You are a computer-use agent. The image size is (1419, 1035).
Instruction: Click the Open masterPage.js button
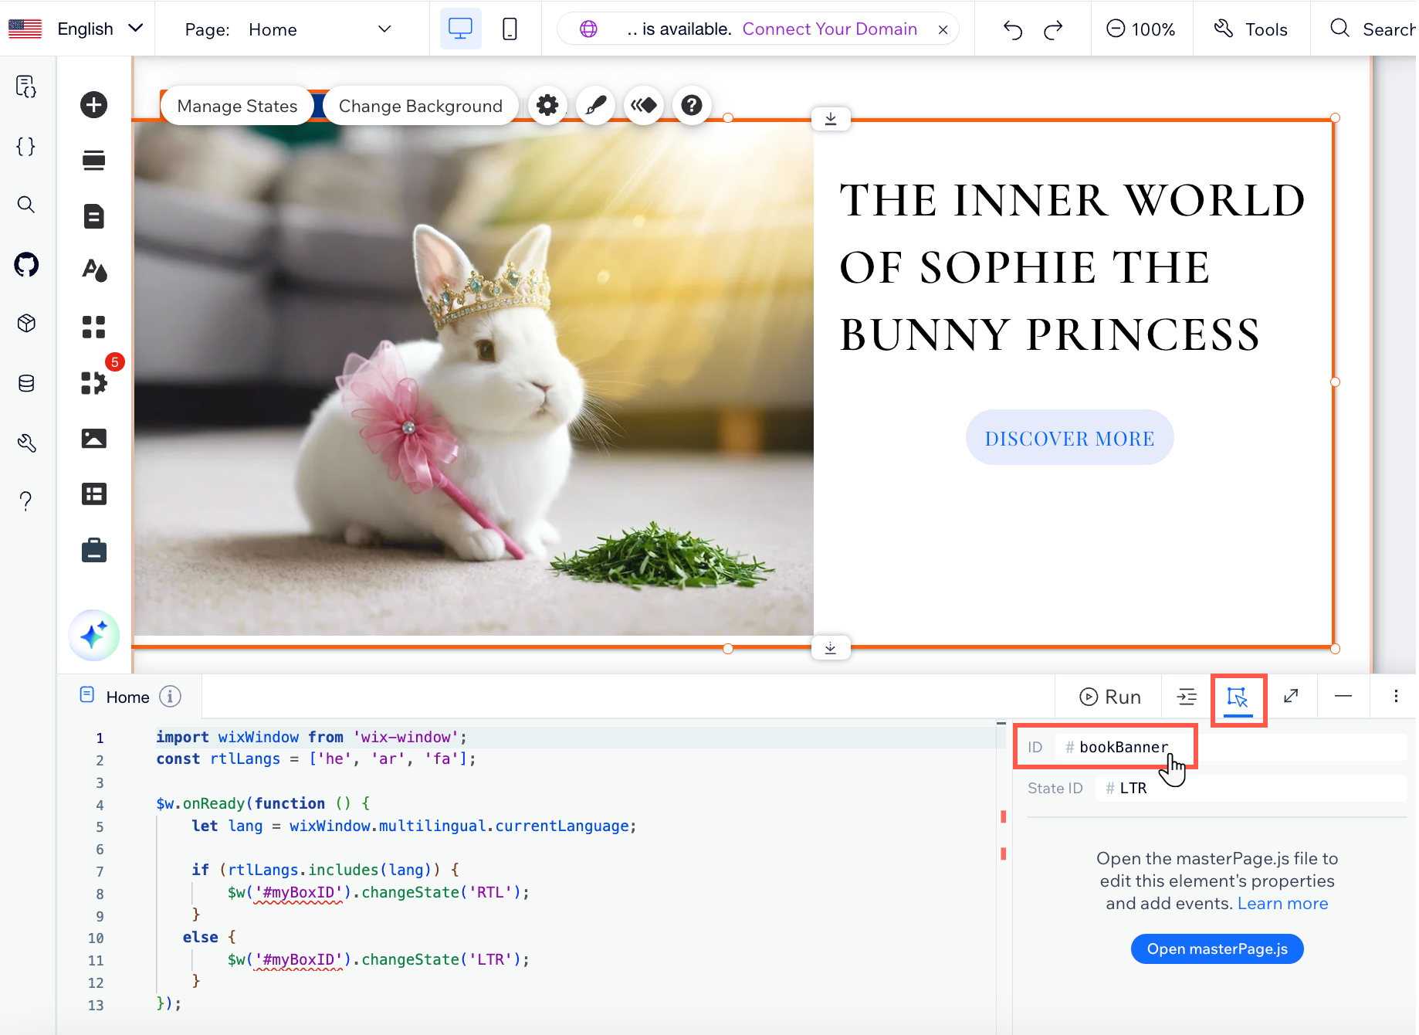pos(1217,948)
